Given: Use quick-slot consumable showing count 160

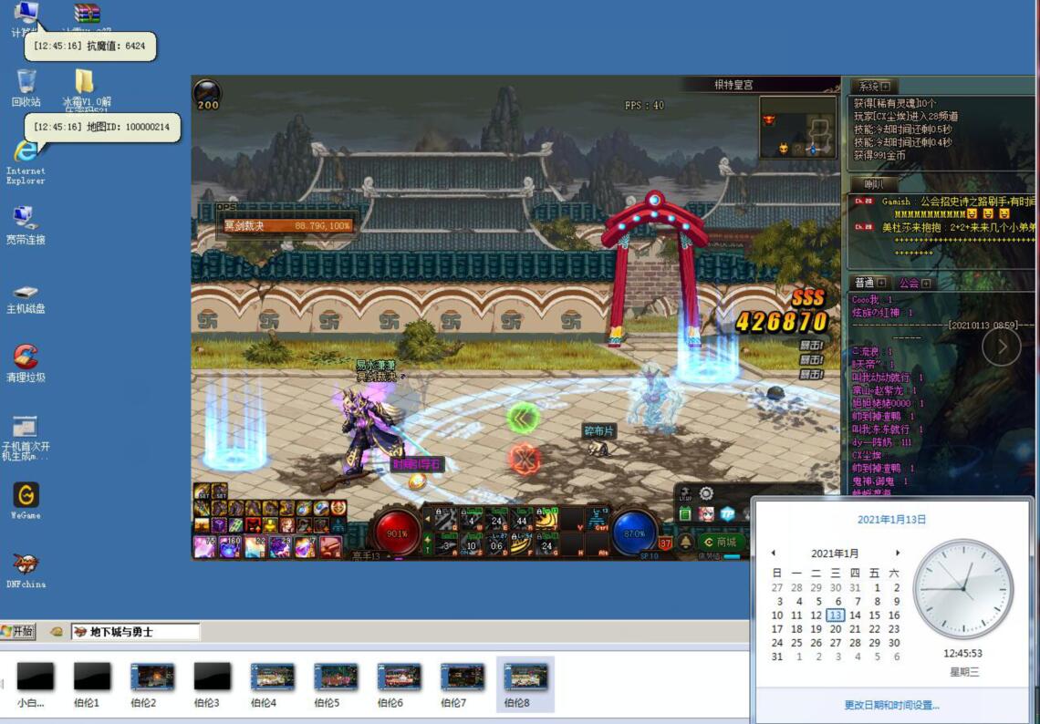Looking at the screenshot, I should pyautogui.click(x=230, y=548).
